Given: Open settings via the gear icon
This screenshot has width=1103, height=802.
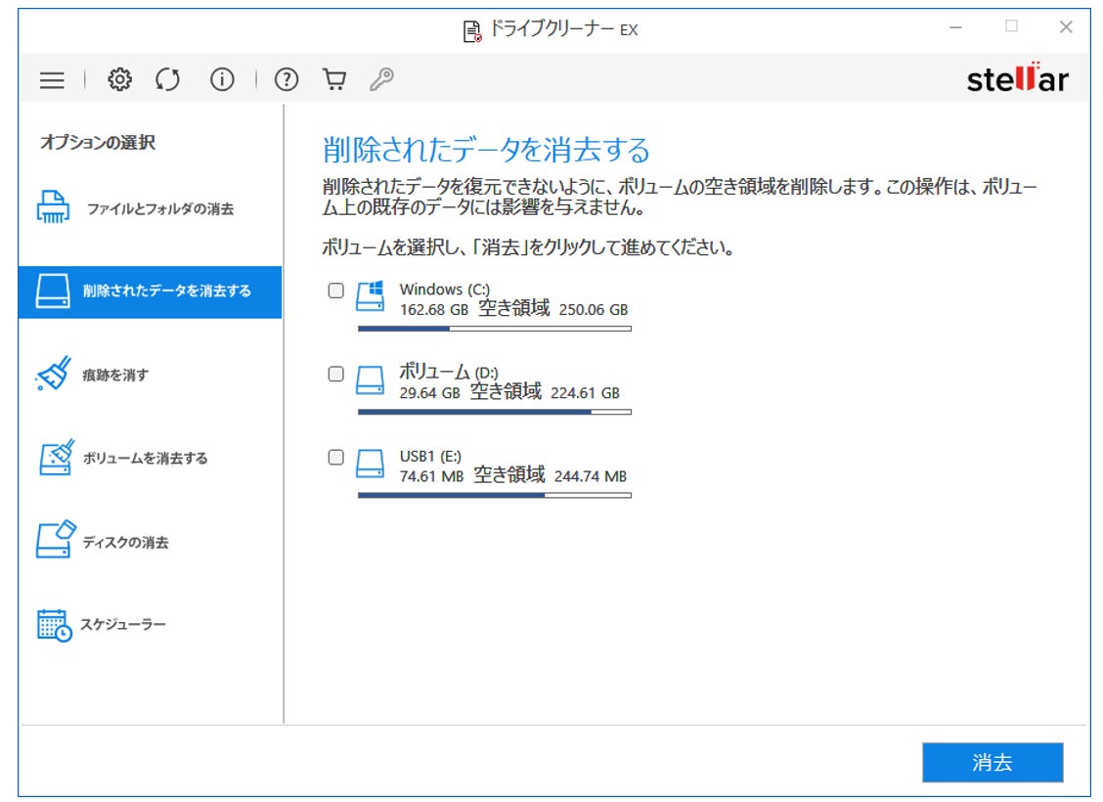Looking at the screenshot, I should (x=119, y=79).
